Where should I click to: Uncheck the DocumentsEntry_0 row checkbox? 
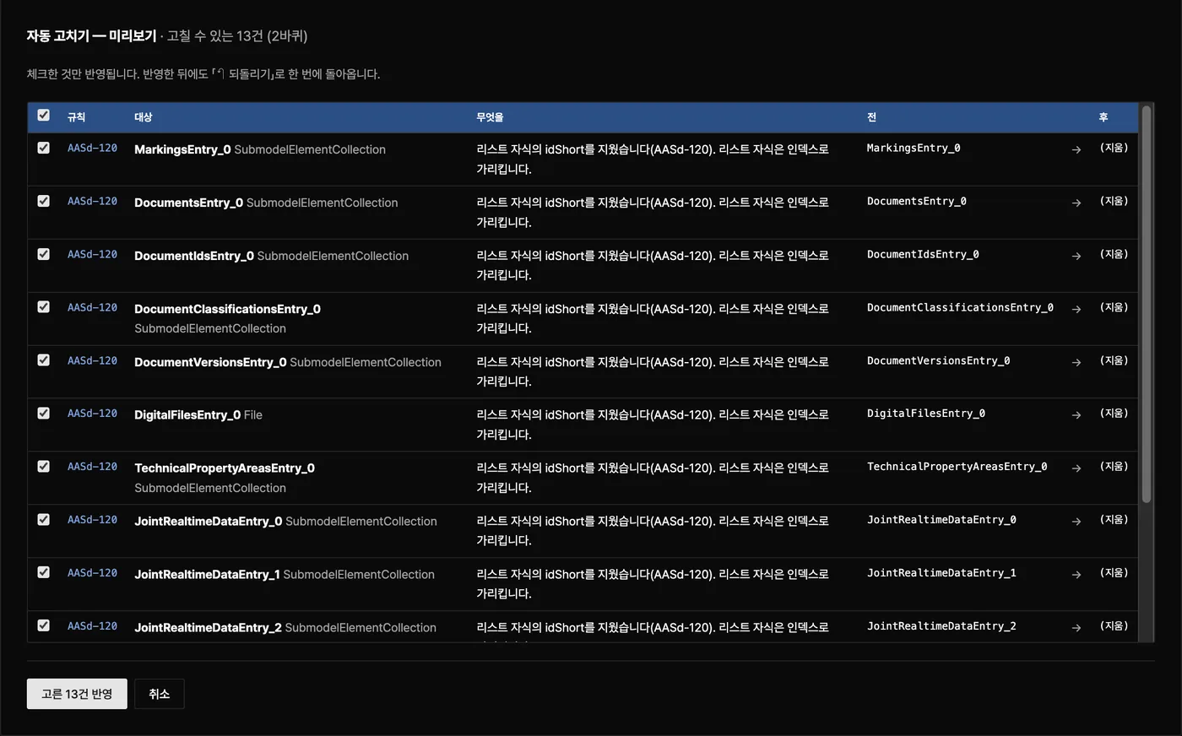(44, 201)
